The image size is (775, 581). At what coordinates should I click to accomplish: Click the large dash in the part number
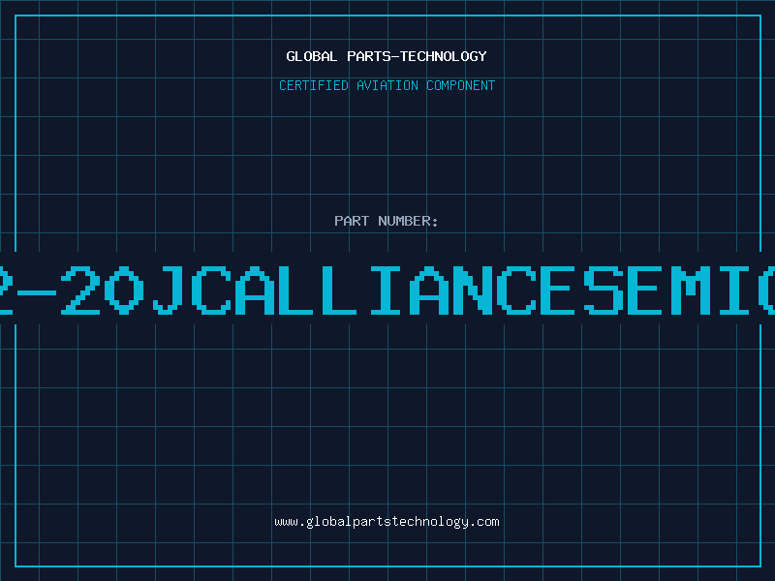(36, 291)
